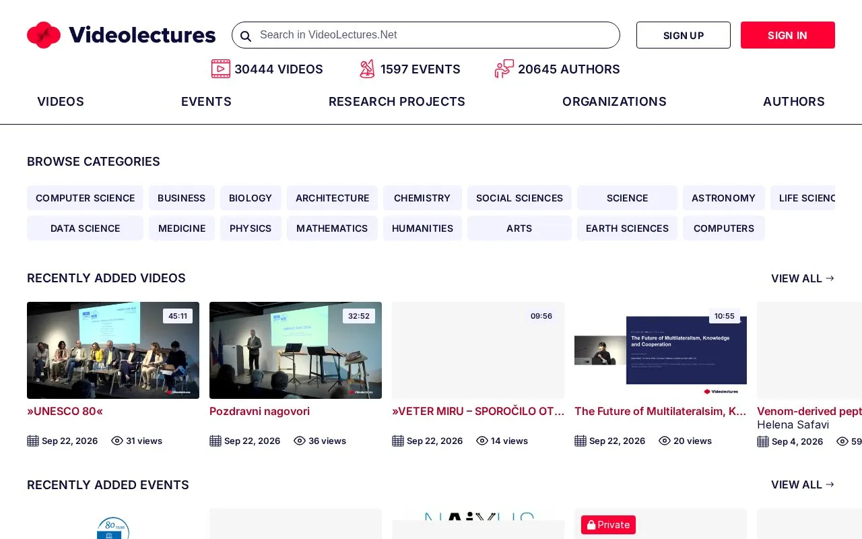862x539 pixels.
Task: Click the SIGN UP button
Action: (684, 35)
